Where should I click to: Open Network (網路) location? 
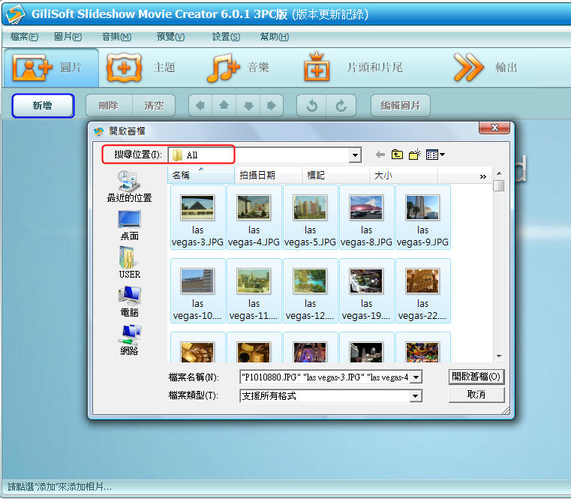coord(129,340)
